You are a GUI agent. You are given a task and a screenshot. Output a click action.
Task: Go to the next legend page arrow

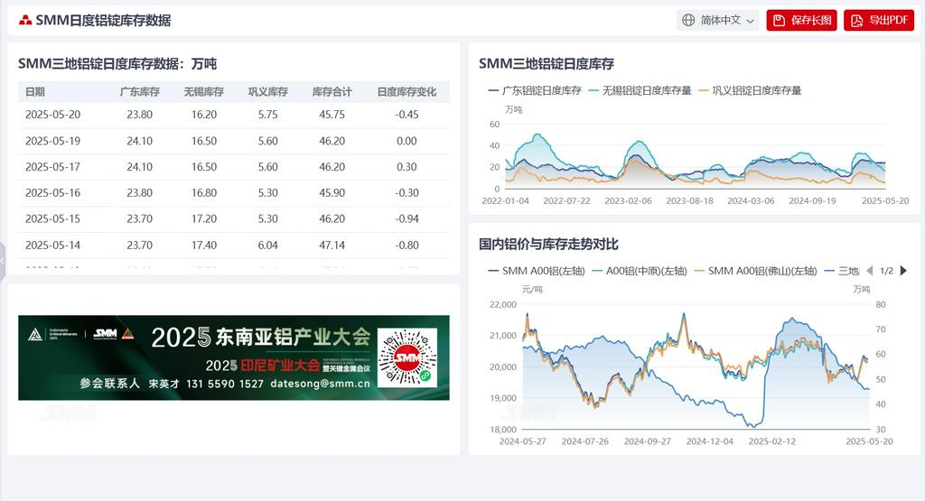click(903, 271)
